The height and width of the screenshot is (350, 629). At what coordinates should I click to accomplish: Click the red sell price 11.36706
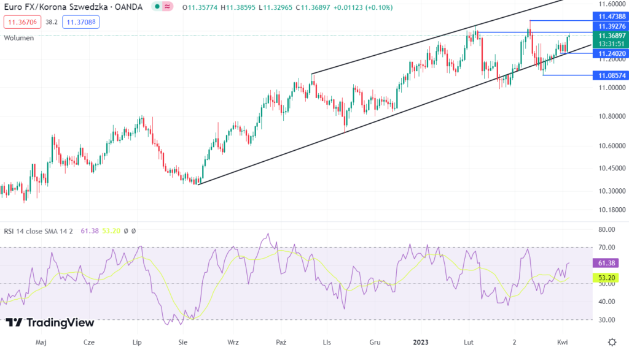[23, 22]
